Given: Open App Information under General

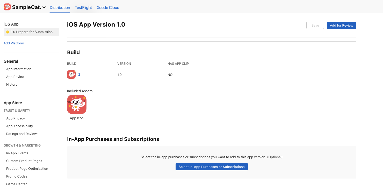Looking at the screenshot, I should pos(19,69).
